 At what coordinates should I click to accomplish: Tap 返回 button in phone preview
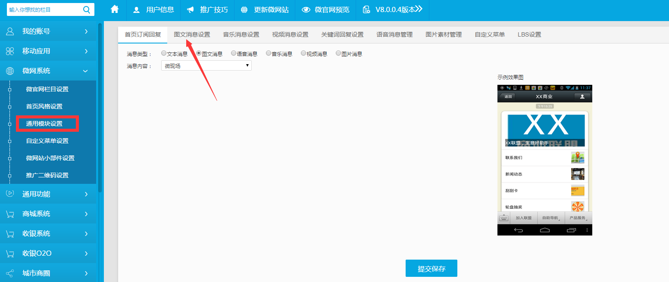(x=508, y=96)
